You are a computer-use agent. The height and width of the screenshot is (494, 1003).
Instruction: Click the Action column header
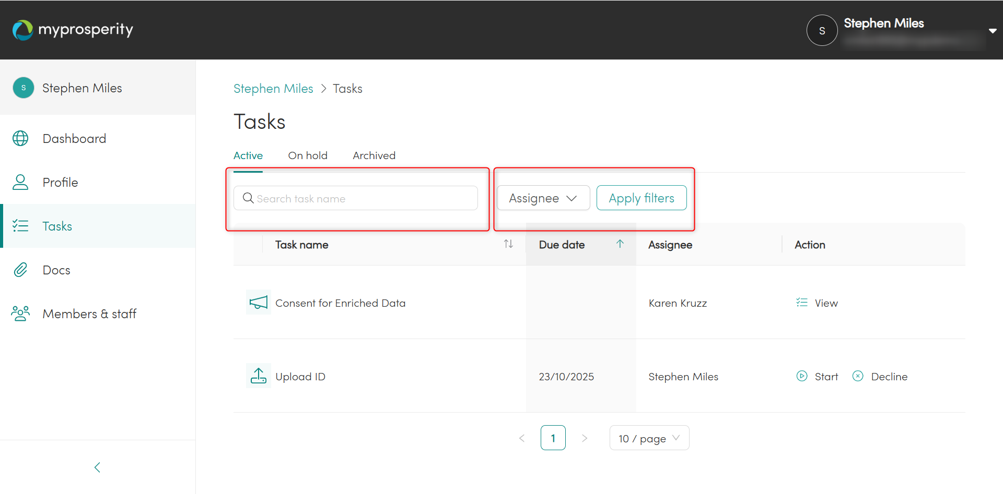810,245
